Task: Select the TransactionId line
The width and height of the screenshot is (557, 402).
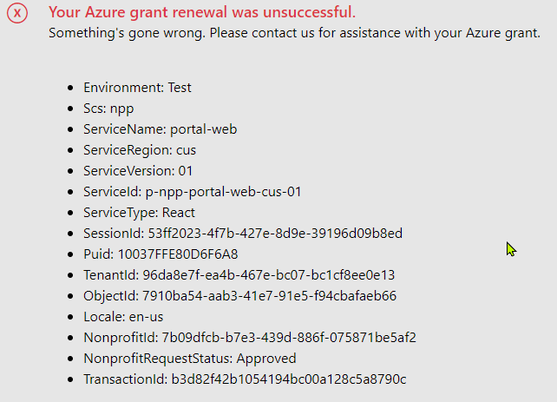Action: [x=245, y=379]
